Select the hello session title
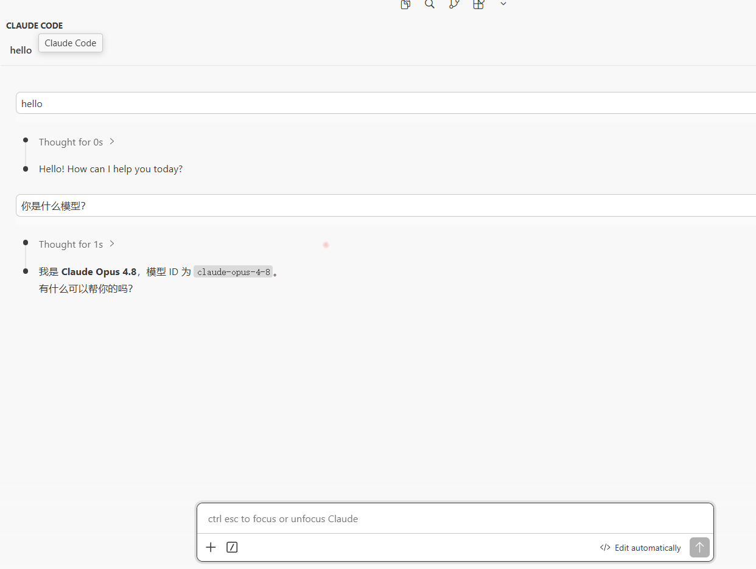Screen dimensions: 756x569 [21, 50]
